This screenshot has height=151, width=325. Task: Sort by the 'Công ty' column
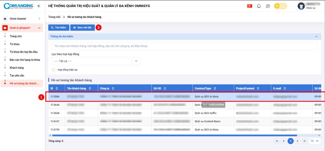[113, 88]
